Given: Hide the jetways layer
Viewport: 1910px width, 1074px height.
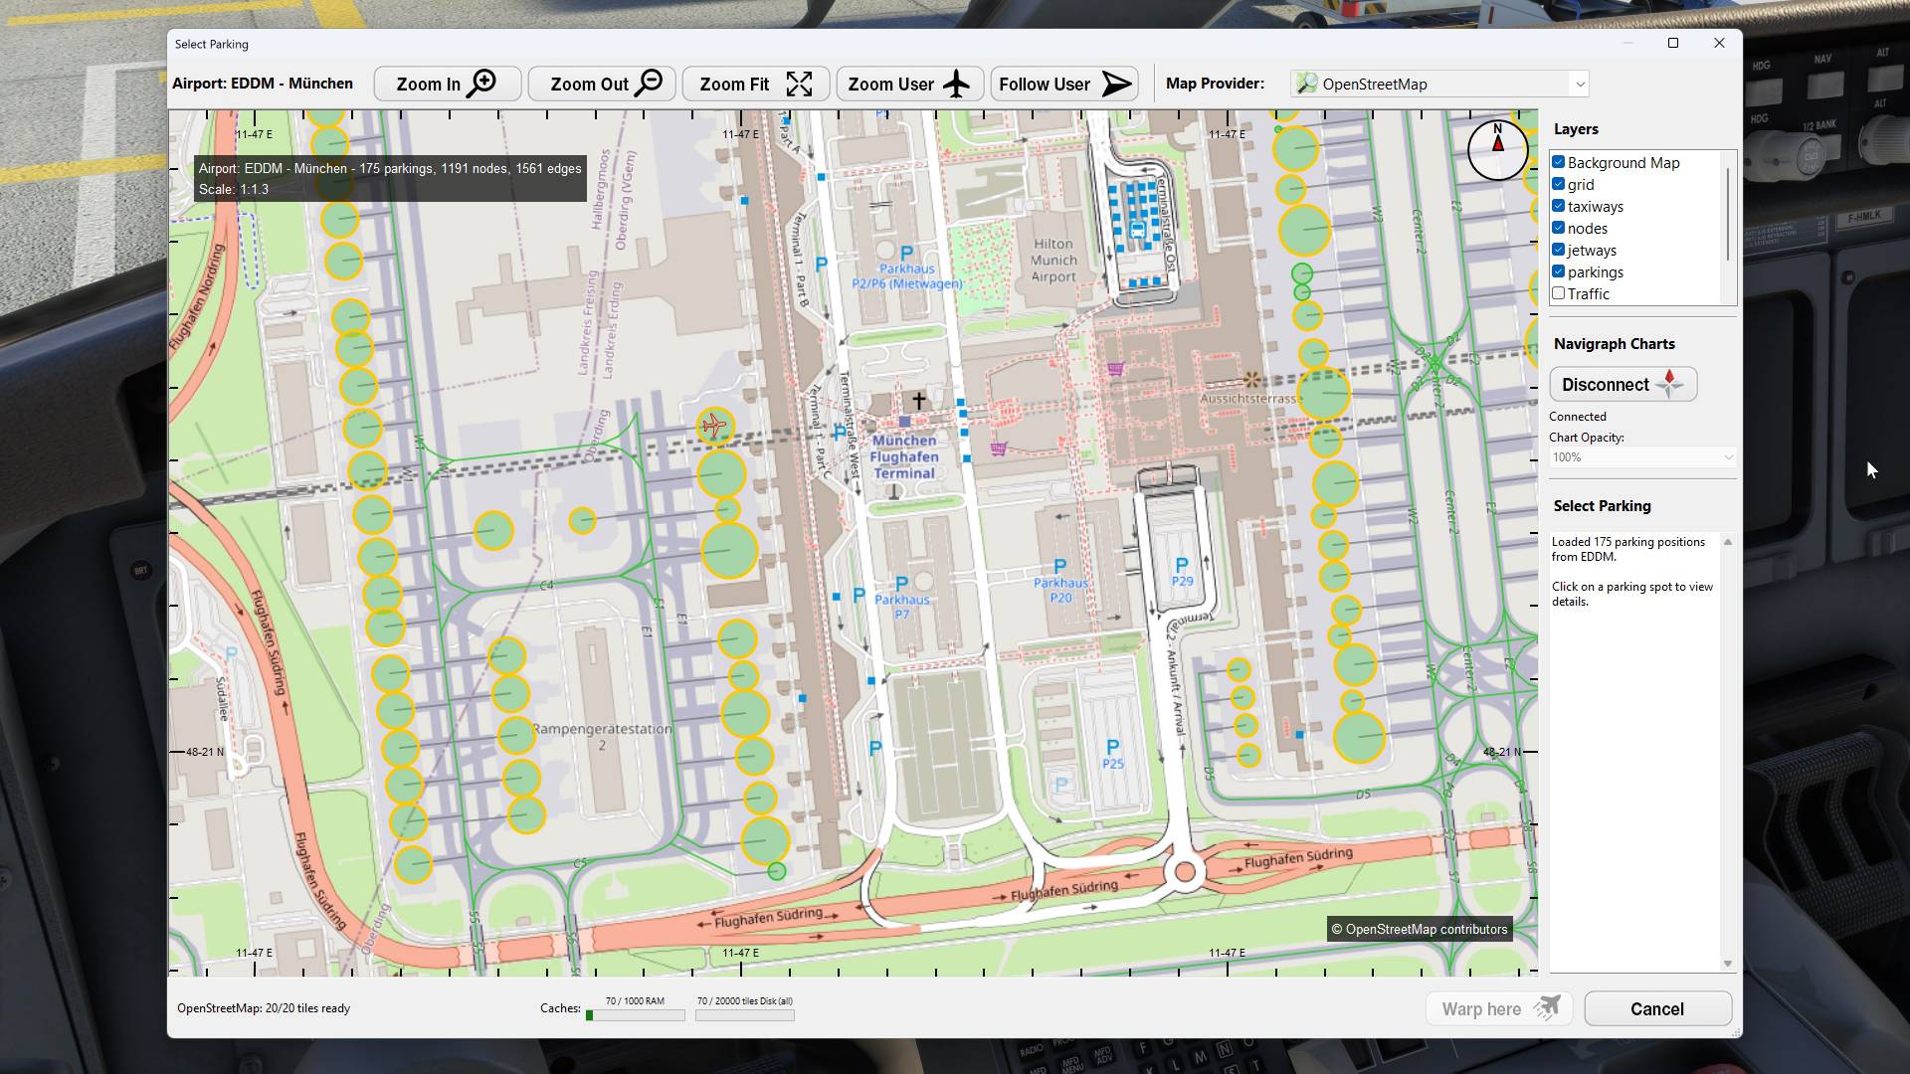Looking at the screenshot, I should click(x=1559, y=250).
